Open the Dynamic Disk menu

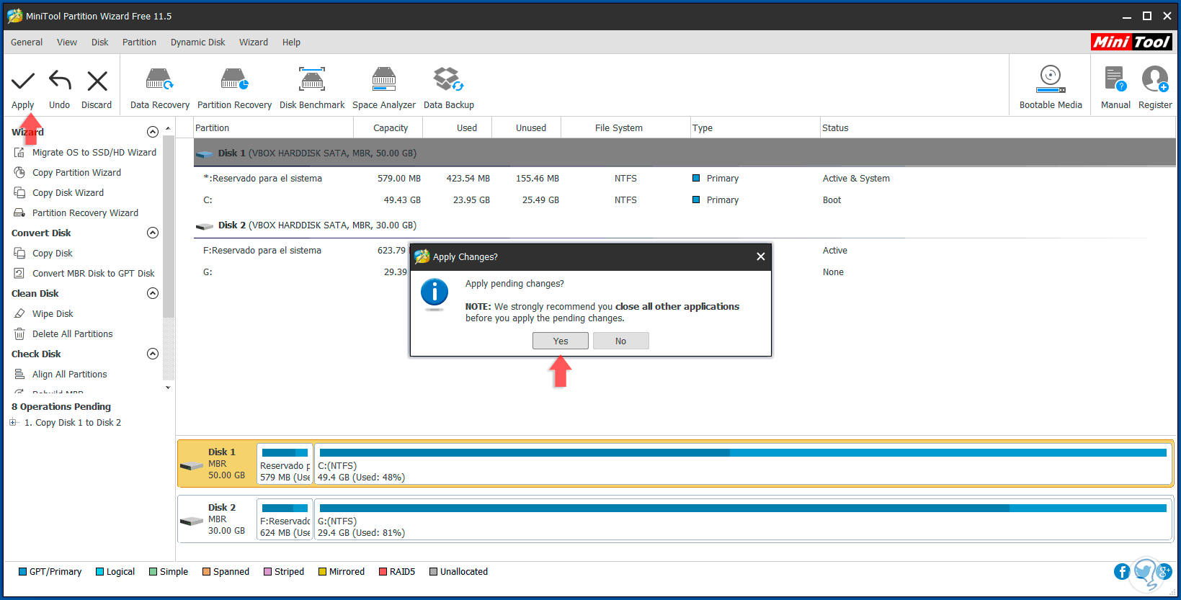pos(198,42)
